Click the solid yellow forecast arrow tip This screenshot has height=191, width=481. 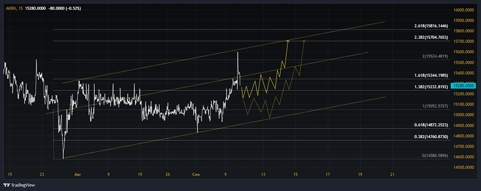click(288, 41)
